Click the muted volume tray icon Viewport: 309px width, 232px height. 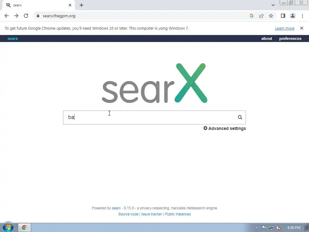coord(279,228)
